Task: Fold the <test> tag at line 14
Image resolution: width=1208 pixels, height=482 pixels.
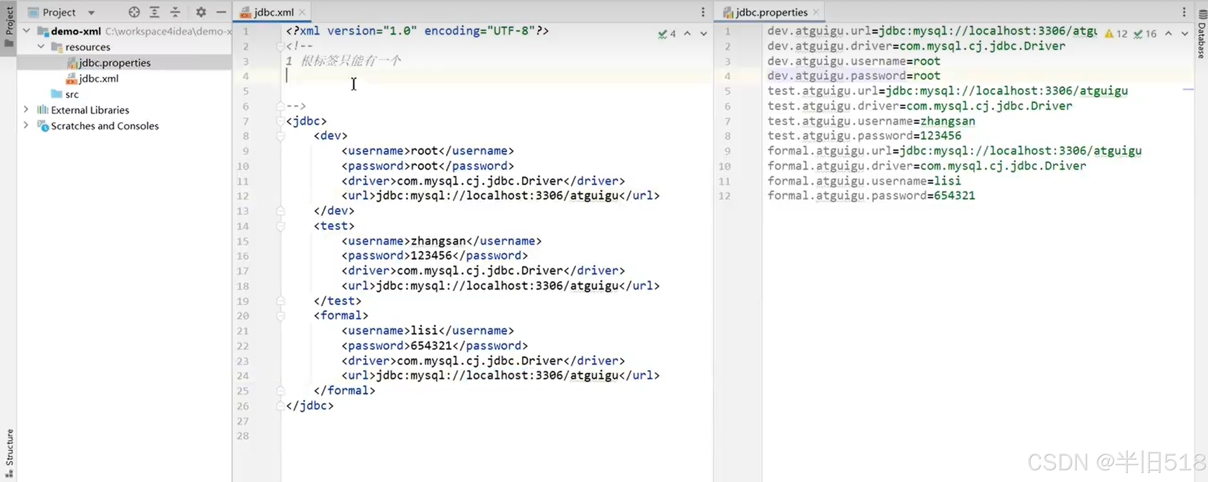Action: [x=280, y=226]
